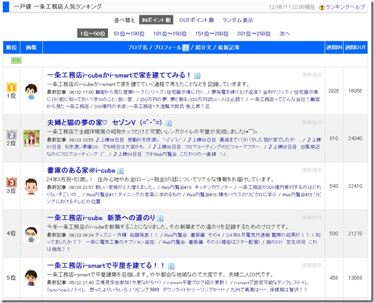
Task: Open blog 夫婦と猫の夢の家♡ セゾンV
Action: (104, 123)
